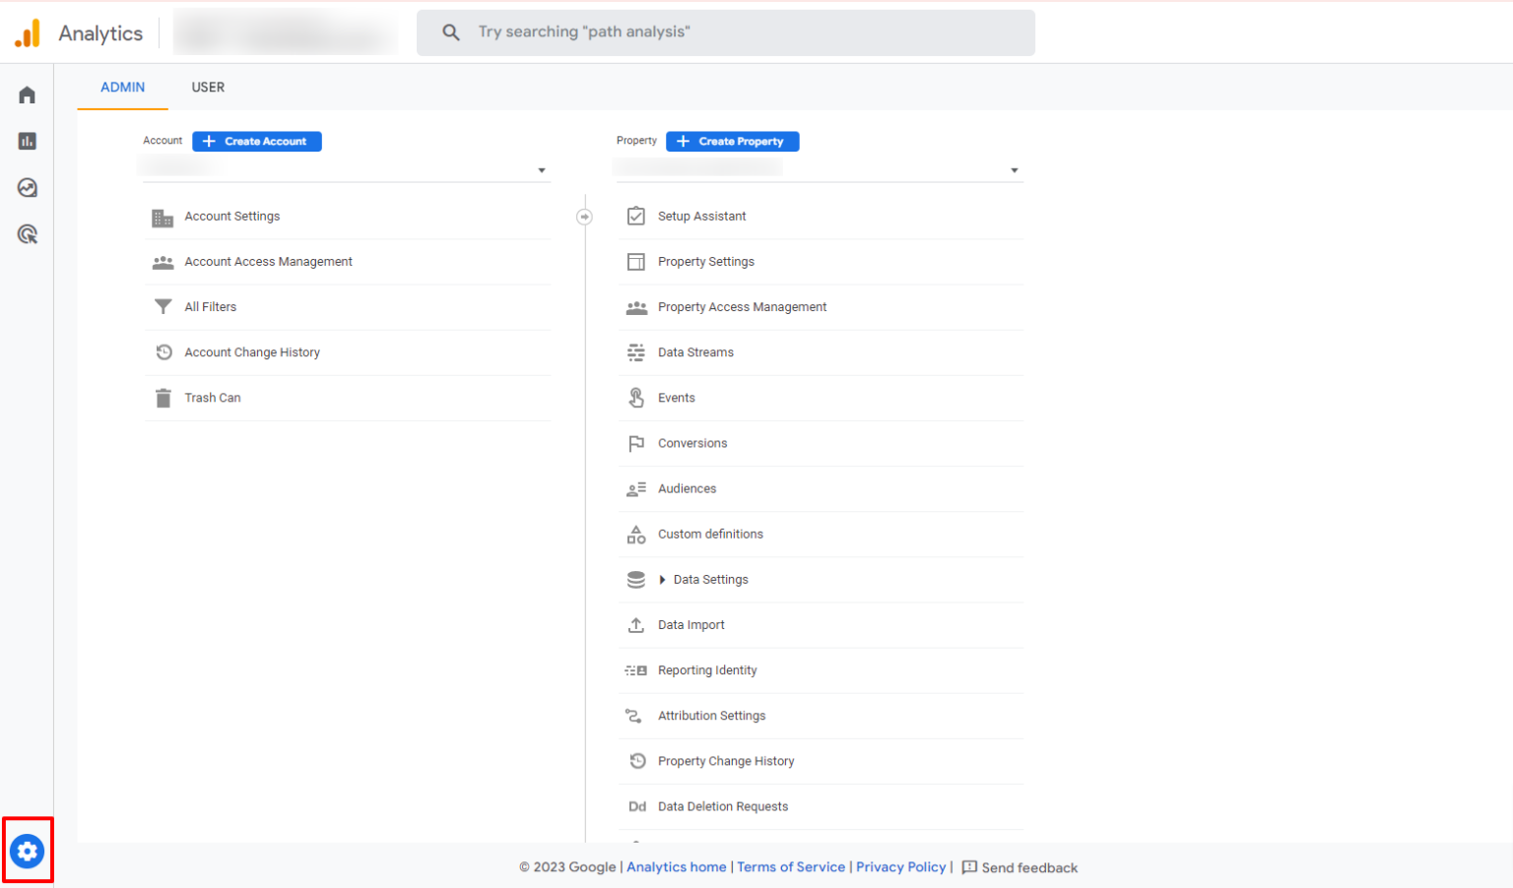Image resolution: width=1513 pixels, height=888 pixels.
Task: Open Advertising from the left sidebar
Action: point(27,234)
